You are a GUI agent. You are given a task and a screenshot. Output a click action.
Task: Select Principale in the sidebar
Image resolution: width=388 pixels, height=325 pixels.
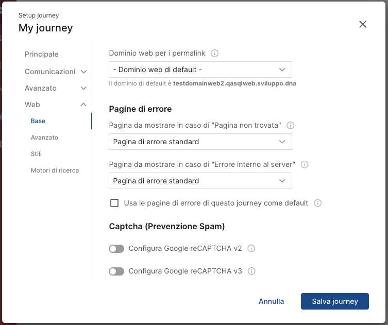click(x=42, y=54)
